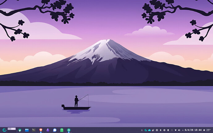Open the purple Obsidian crystal app
This screenshot has height=133, width=213.
pyautogui.click(x=48, y=130)
